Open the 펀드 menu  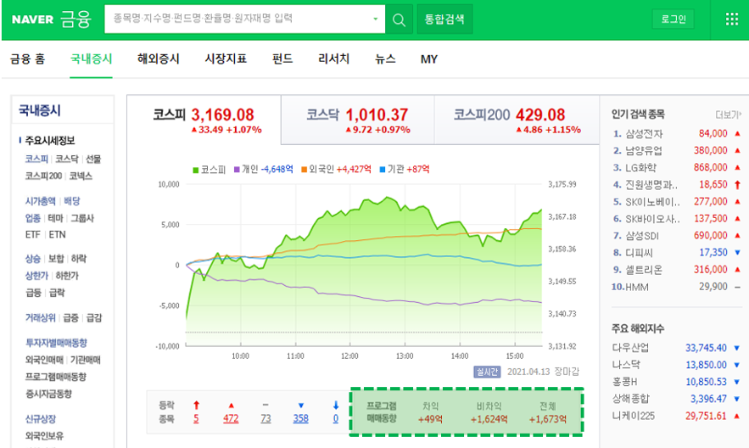coord(282,59)
